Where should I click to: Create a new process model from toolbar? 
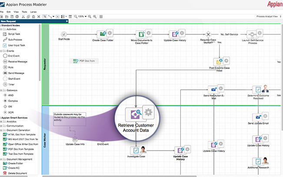click(2, 16)
